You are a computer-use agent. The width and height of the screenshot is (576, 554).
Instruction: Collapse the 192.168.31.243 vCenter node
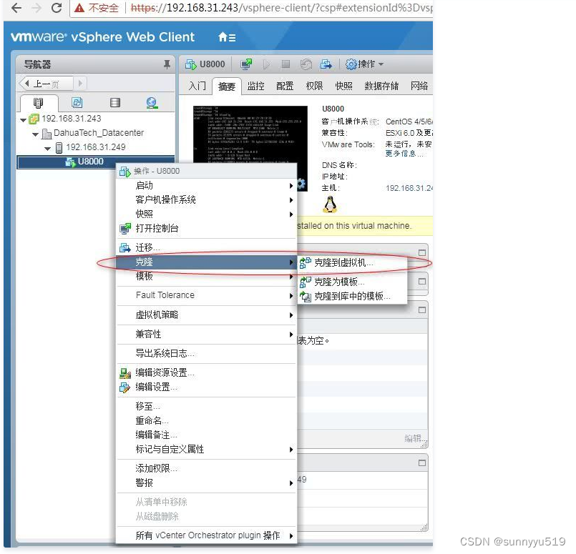tap(24, 120)
